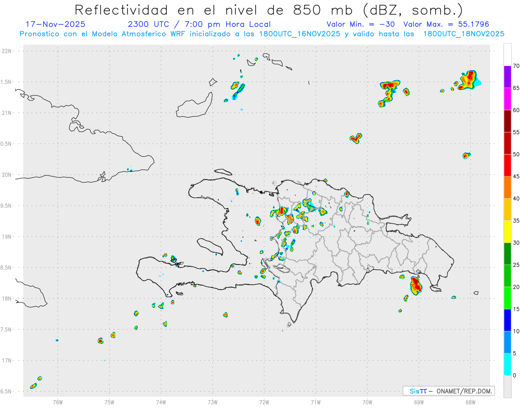Image resolution: width=528 pixels, height=408 pixels.
Task: Click the '71W' longitude label
Action: (x=315, y=401)
